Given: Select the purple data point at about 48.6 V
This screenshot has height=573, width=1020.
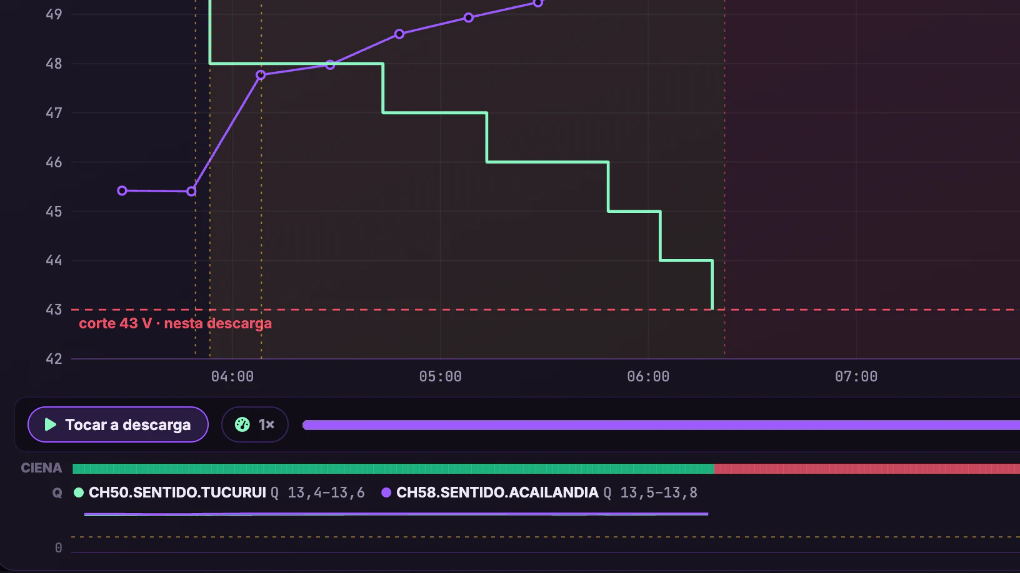Looking at the screenshot, I should pos(399,34).
